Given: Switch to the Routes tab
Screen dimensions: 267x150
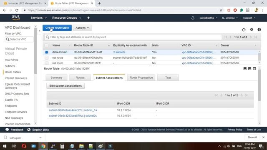Looking at the screenshot, I should point(80,77).
